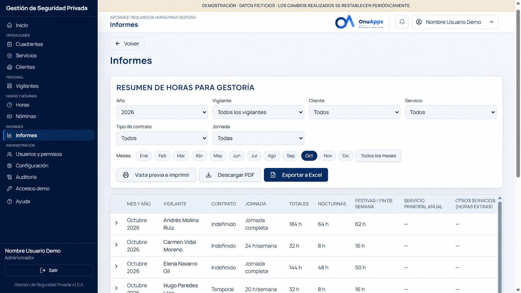Click Vista previa e imprimir button
This screenshot has height=293, width=521.
click(x=156, y=175)
